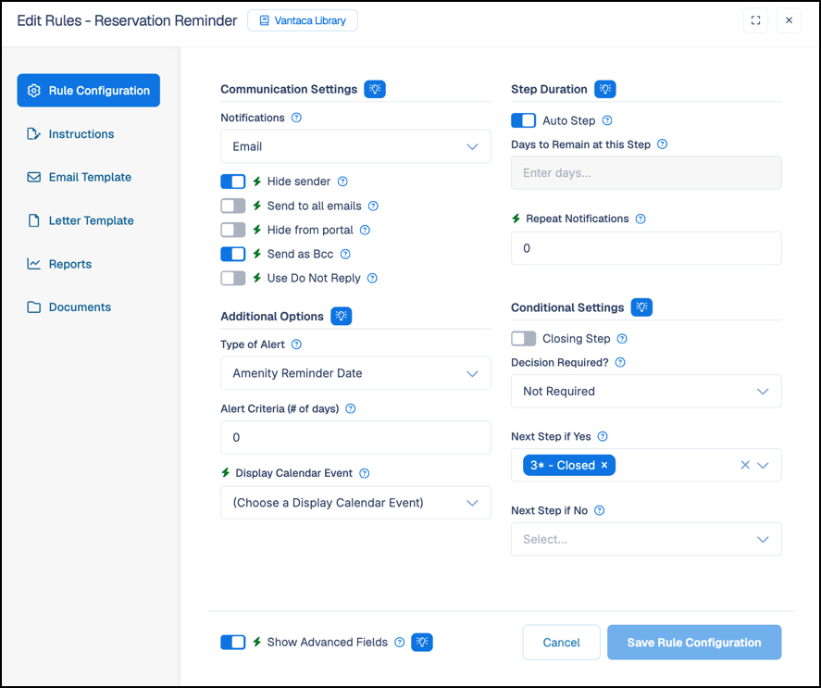
Task: Click Communication Settings lightbulb tip icon
Action: [375, 89]
